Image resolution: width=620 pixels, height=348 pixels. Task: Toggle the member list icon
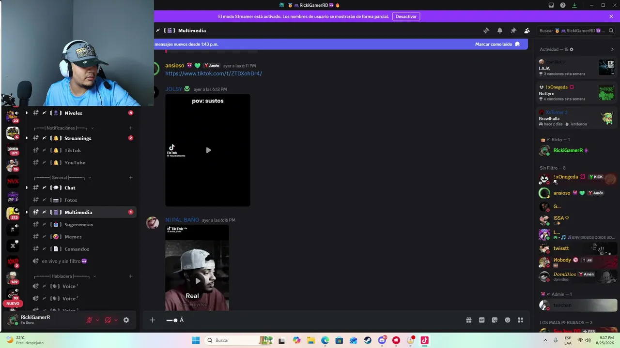coord(527,30)
